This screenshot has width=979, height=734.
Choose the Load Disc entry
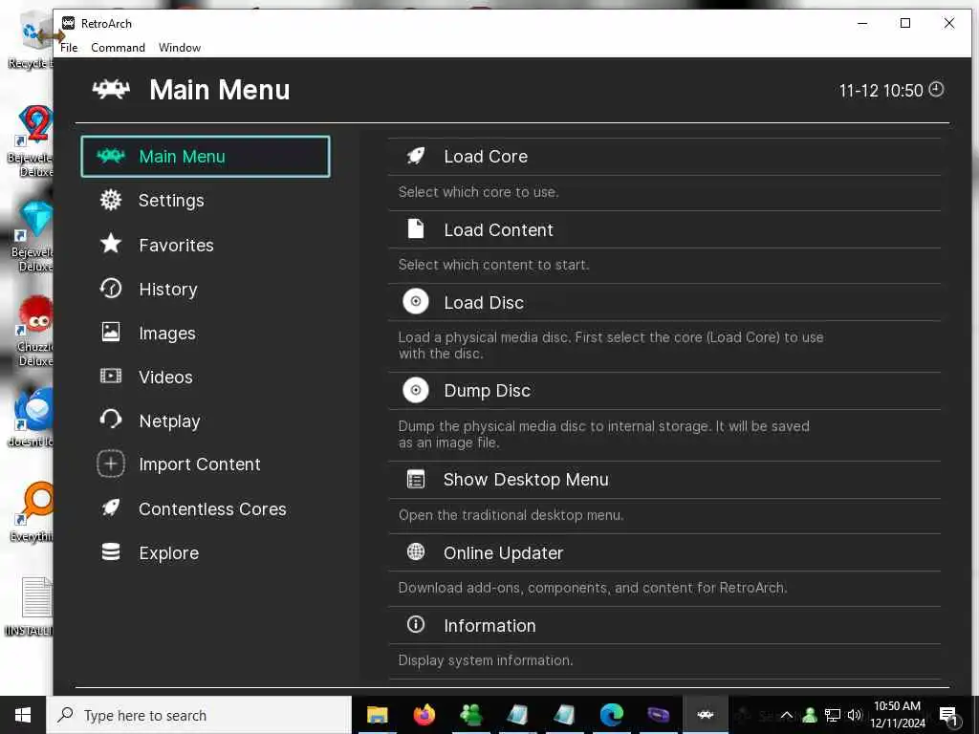pyautogui.click(x=664, y=303)
